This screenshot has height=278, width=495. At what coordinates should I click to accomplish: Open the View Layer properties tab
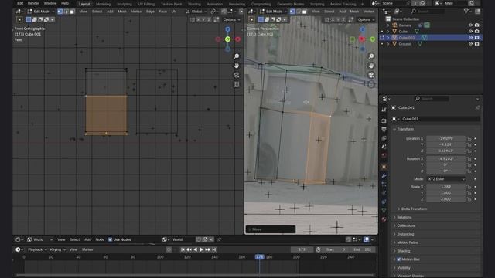(x=384, y=138)
